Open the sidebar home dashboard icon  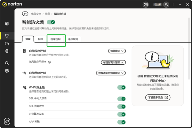tap(7, 24)
